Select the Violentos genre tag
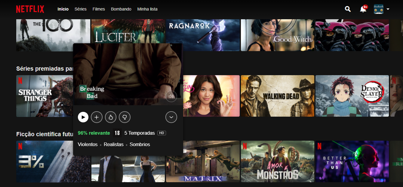403x187 pixels. pyautogui.click(x=88, y=145)
